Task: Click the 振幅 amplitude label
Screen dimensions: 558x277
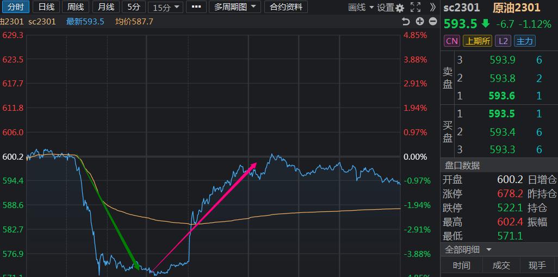Action: click(x=537, y=222)
